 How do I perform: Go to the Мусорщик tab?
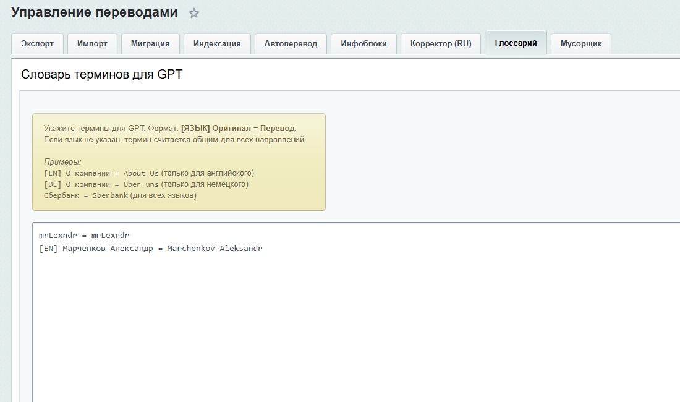click(580, 44)
